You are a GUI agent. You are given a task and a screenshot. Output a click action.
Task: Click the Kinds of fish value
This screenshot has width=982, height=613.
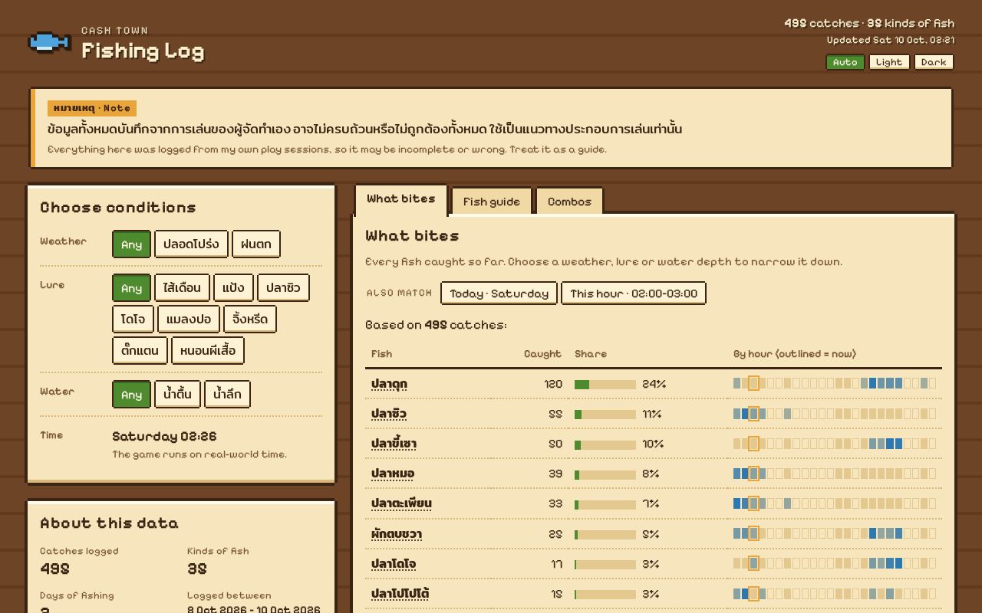[197, 569]
